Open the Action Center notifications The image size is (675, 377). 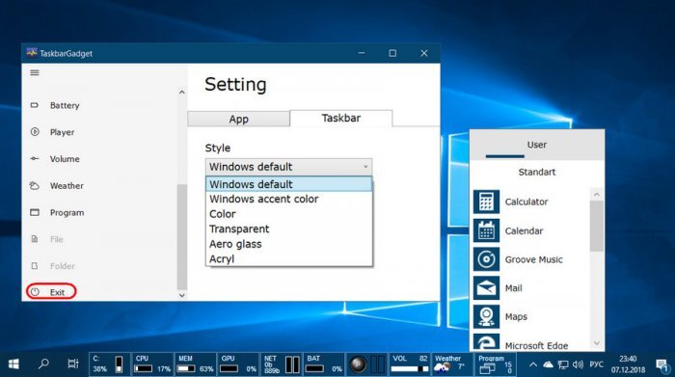point(663,365)
